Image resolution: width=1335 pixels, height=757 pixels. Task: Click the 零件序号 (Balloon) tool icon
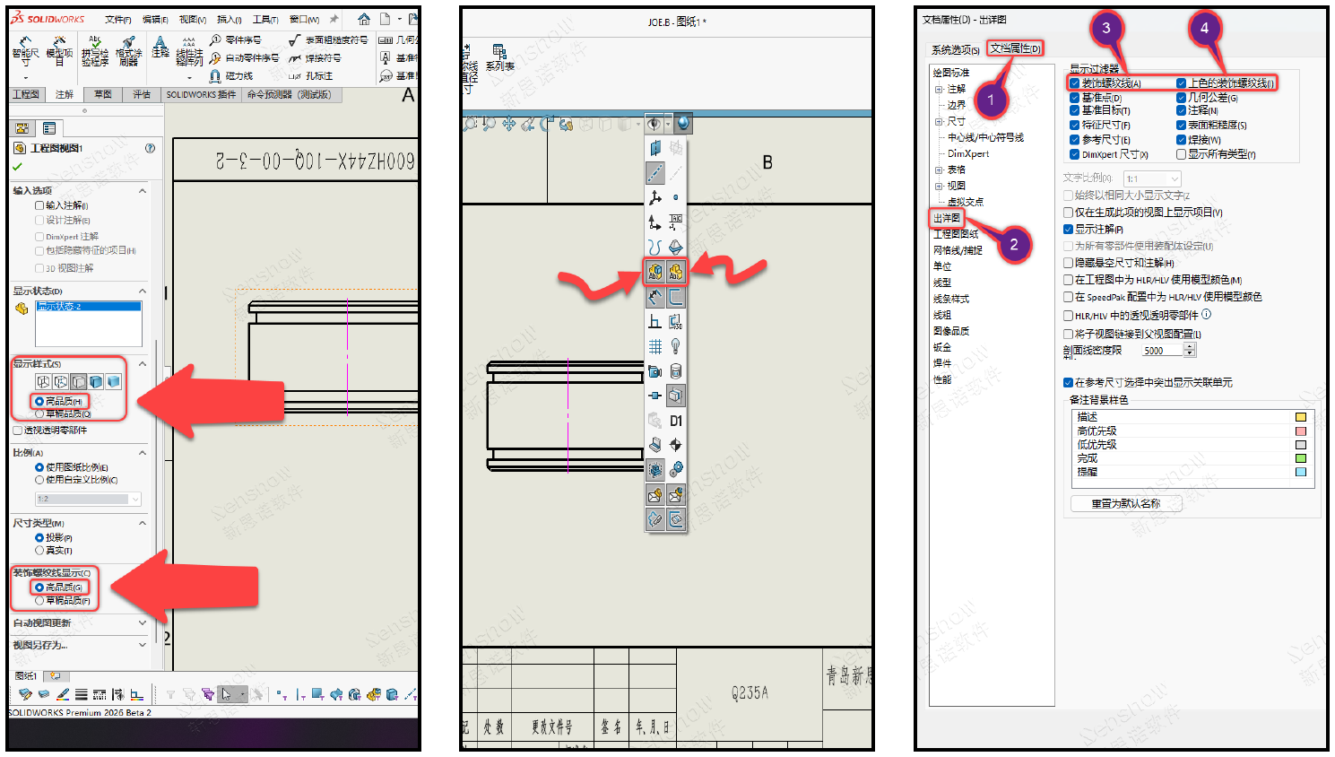216,40
